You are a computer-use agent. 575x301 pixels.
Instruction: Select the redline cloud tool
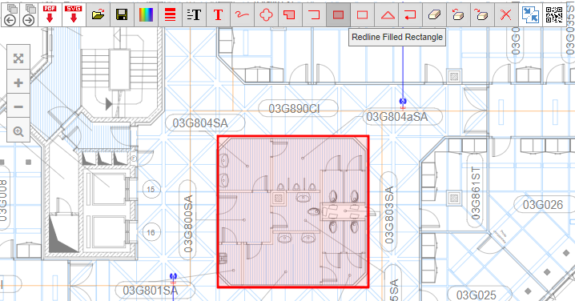(266, 14)
